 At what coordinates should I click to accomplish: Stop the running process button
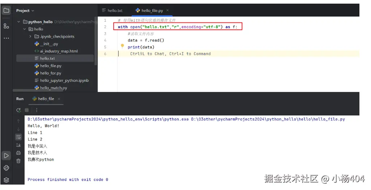click(27, 110)
